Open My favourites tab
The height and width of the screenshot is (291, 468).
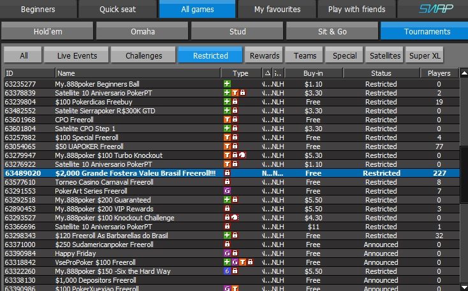(277, 9)
